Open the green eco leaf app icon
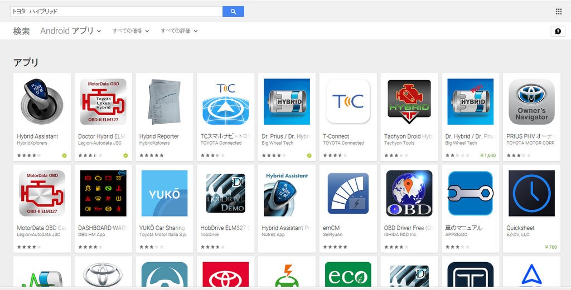The image size is (571, 290). [x=348, y=274]
